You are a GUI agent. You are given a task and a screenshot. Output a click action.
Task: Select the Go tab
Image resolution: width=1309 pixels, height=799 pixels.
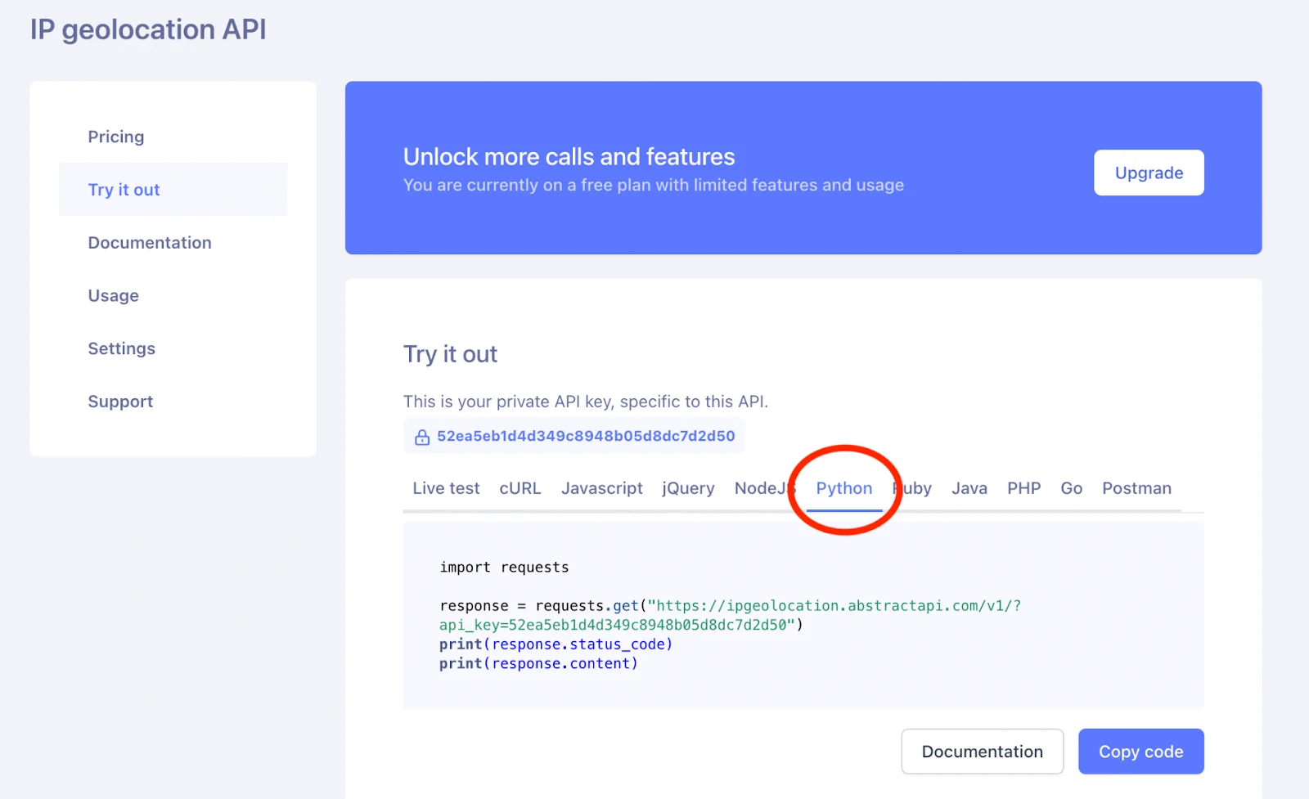pyautogui.click(x=1071, y=488)
